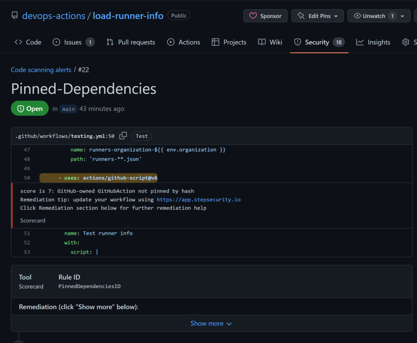
Task: Click the pin icon in Edit Pins
Action: point(301,16)
